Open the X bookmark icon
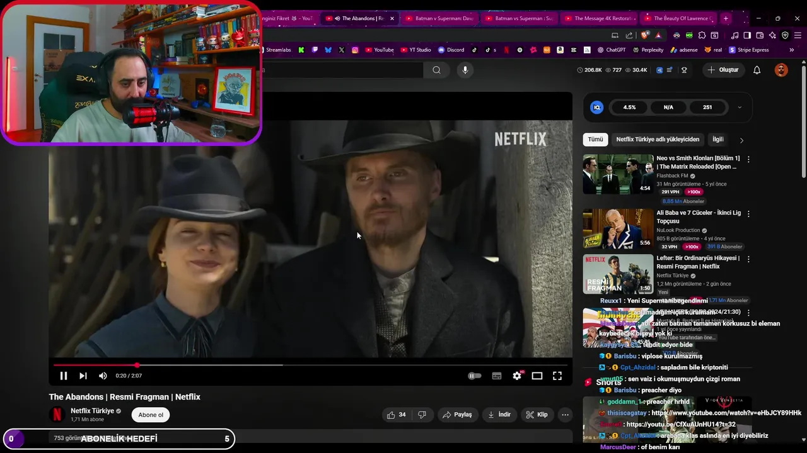This screenshot has width=807, height=453. pyautogui.click(x=342, y=50)
